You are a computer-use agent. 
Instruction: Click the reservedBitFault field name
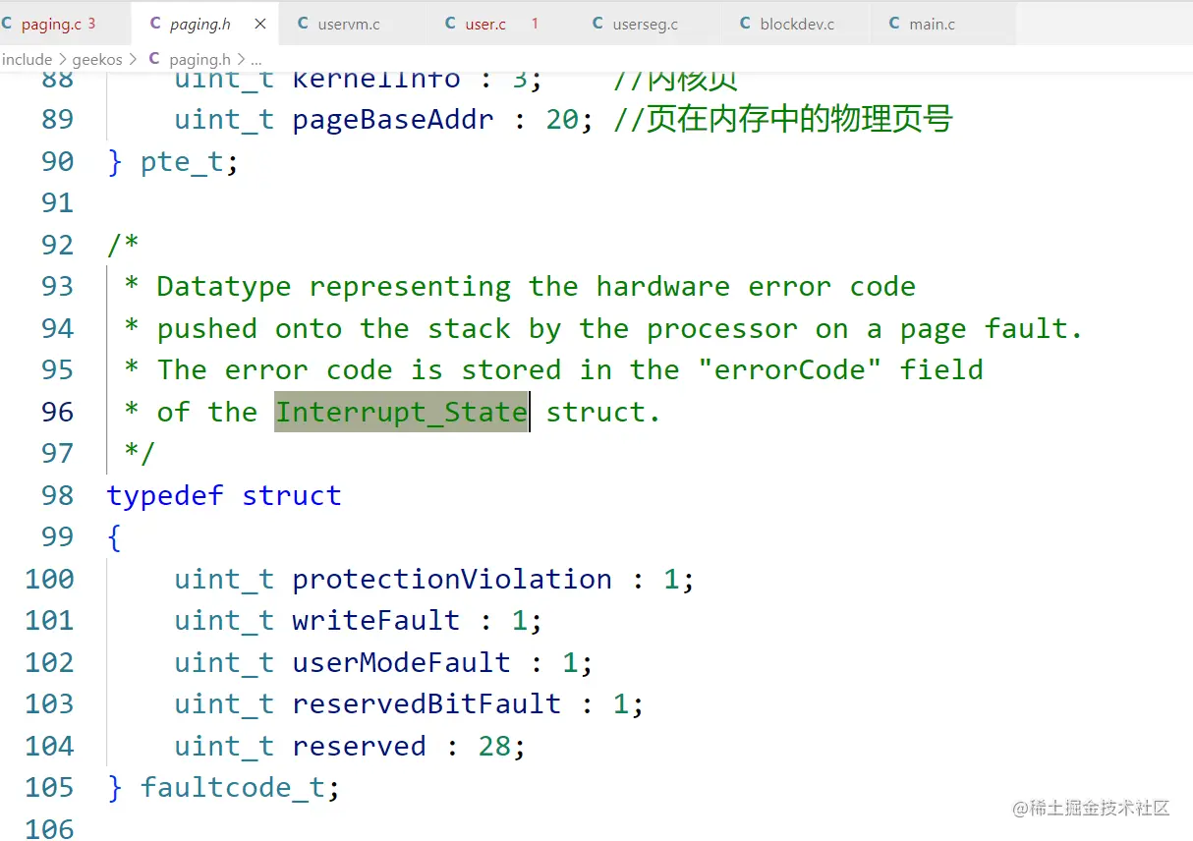click(426, 703)
